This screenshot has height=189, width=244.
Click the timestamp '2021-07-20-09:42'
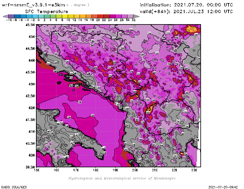point(223,187)
